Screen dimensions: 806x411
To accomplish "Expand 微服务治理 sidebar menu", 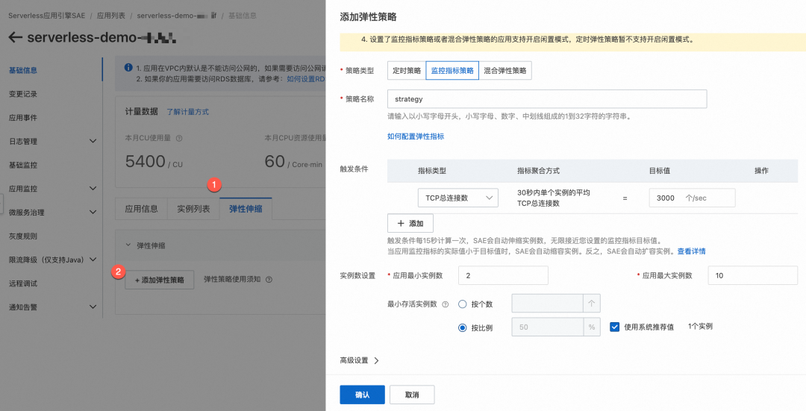I will pos(93,212).
